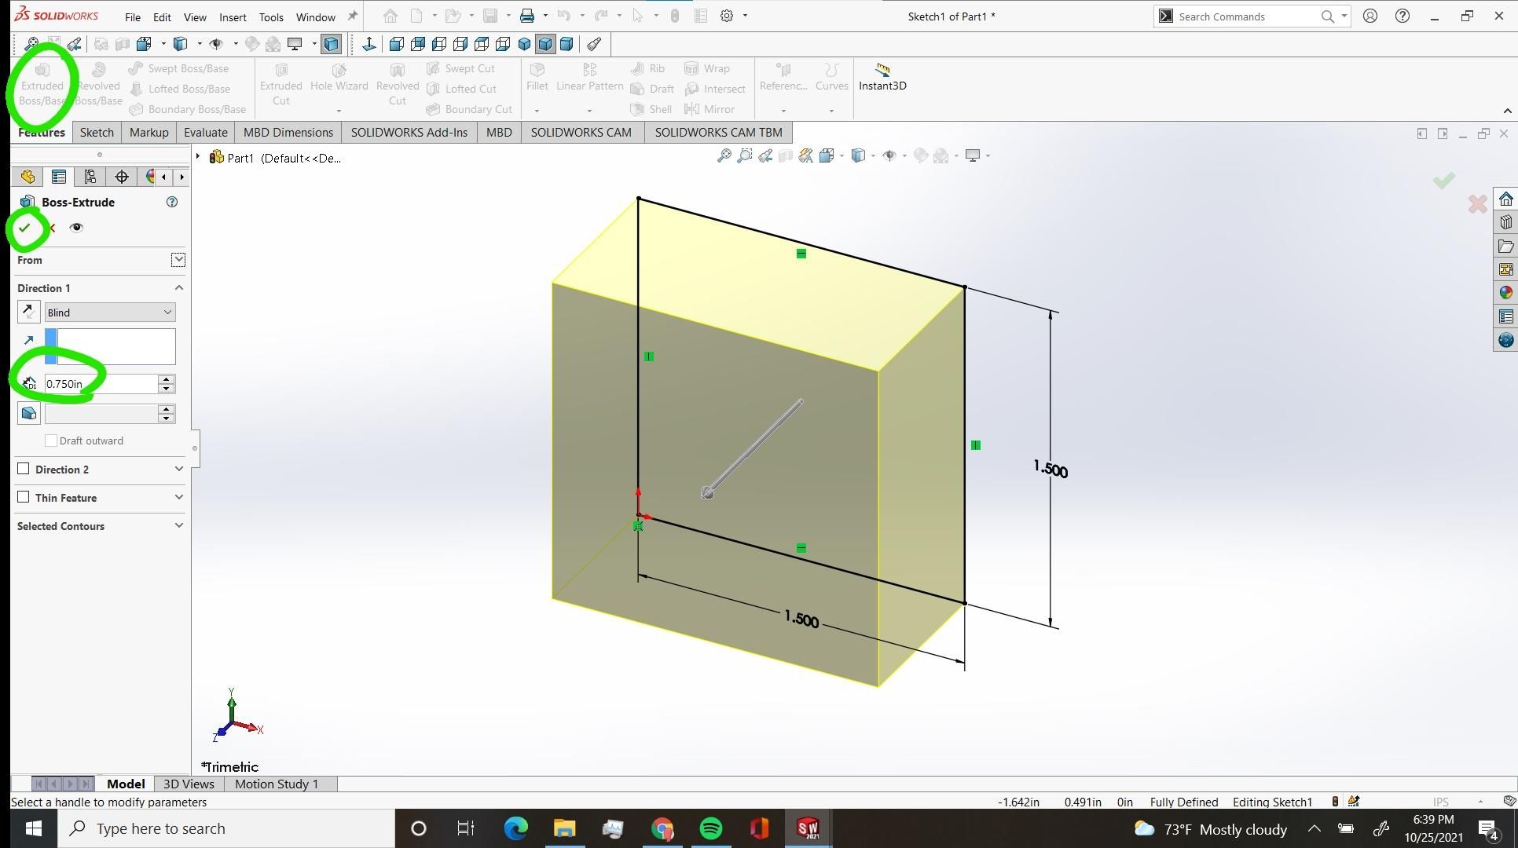Open the Boss-Extrude help icon
Image resolution: width=1518 pixels, height=848 pixels.
(x=172, y=203)
